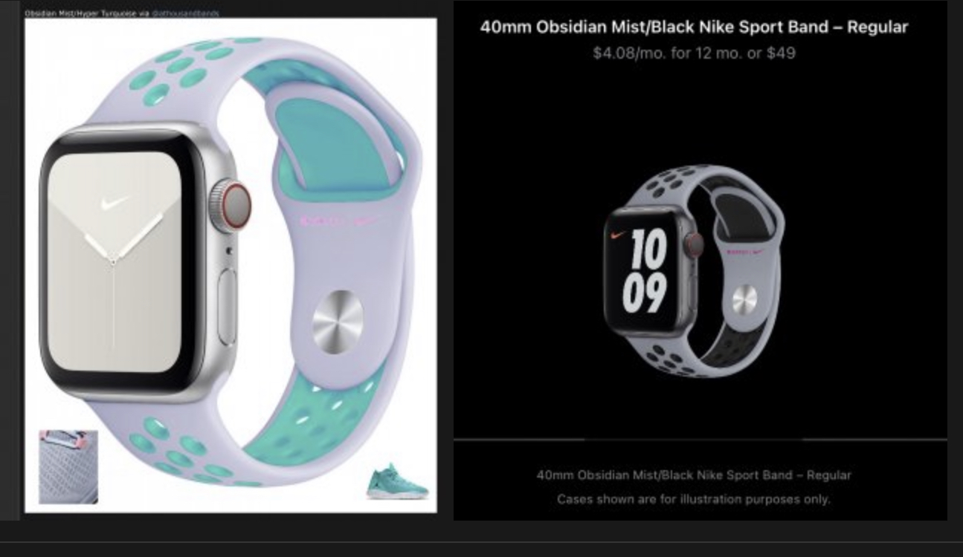Click the Nike swoosh on silver watch face
The width and height of the screenshot is (963, 557).
coord(115,202)
